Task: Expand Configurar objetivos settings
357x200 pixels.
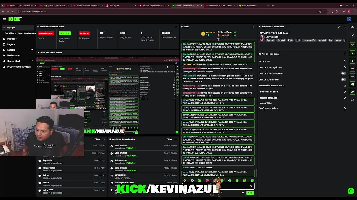Action: (x=345, y=108)
